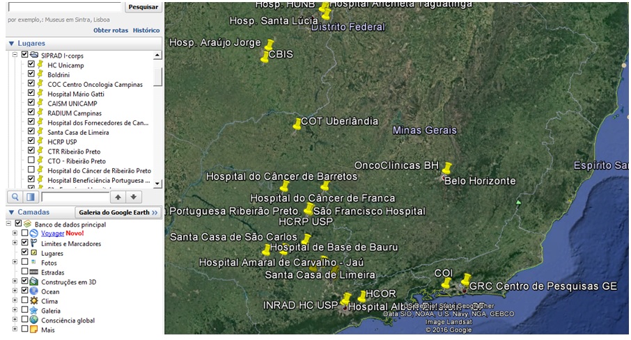The width and height of the screenshot is (631, 340).
Task: Select Santa Casa de Limeira in places list
Action: 78,132
